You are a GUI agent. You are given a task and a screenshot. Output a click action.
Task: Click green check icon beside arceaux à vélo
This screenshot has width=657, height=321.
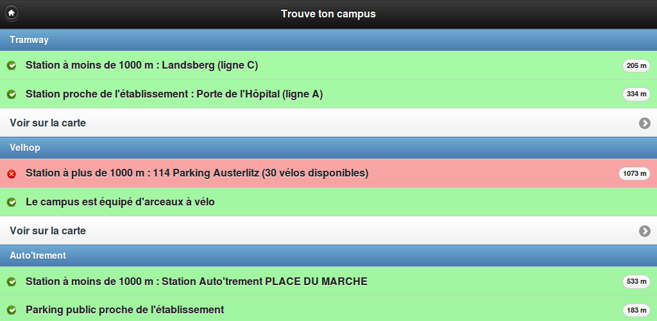[x=12, y=202]
